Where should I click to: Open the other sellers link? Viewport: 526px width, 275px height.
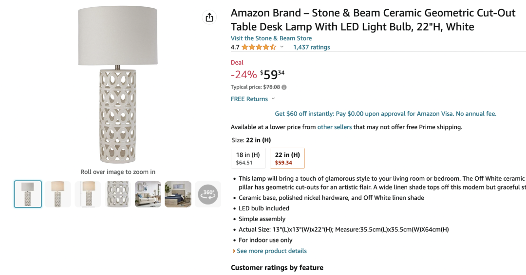pyautogui.click(x=334, y=127)
